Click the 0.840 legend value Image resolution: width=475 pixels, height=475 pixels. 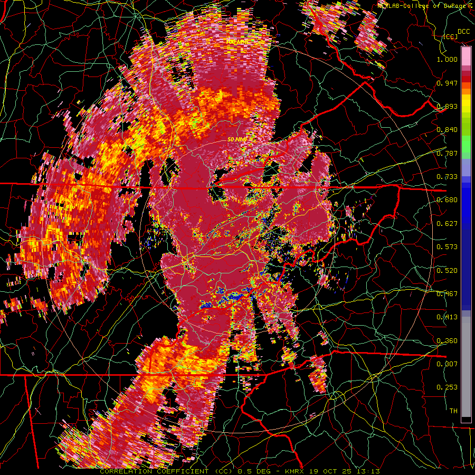point(447,130)
